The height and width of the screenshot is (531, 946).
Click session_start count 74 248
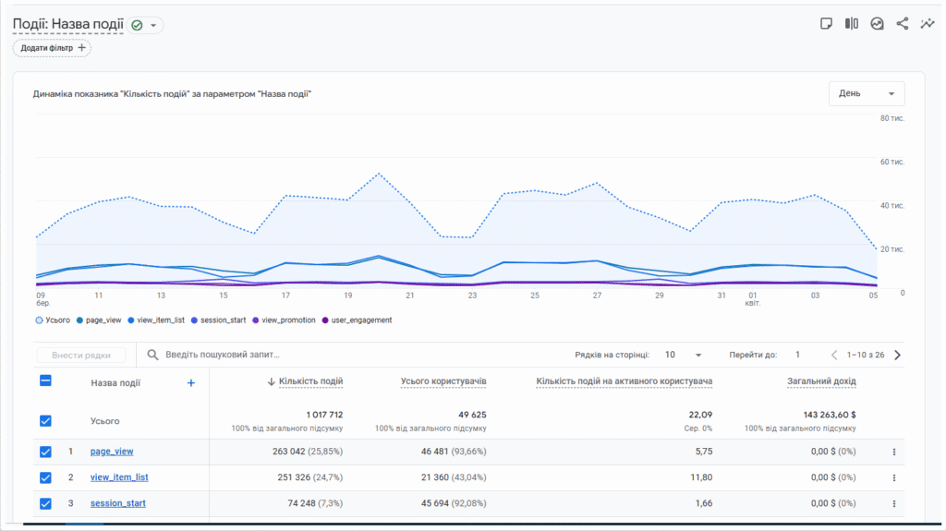(301, 503)
